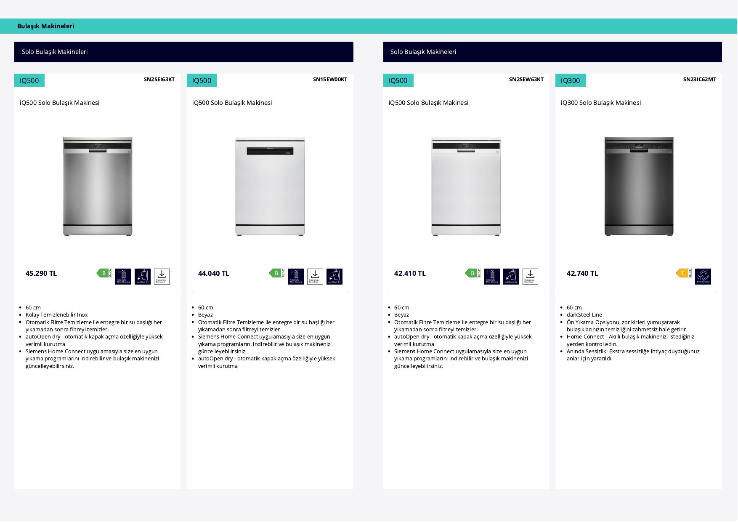Select the right Solo Bulaşık Makineleri section bar
The width and height of the screenshot is (738, 522).
[x=552, y=52]
